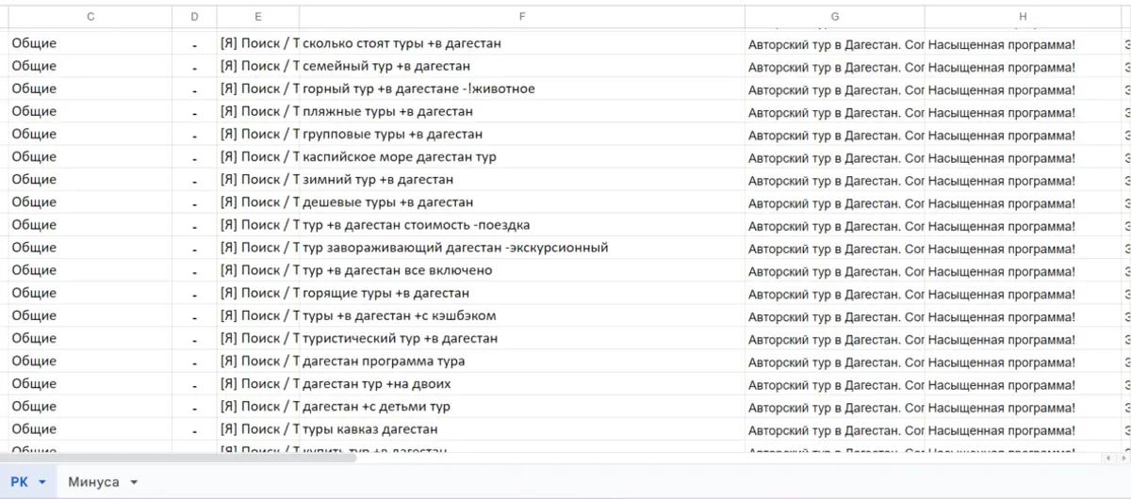Select cell 'тур +в дагестан стоимость -поездка'

(522, 225)
